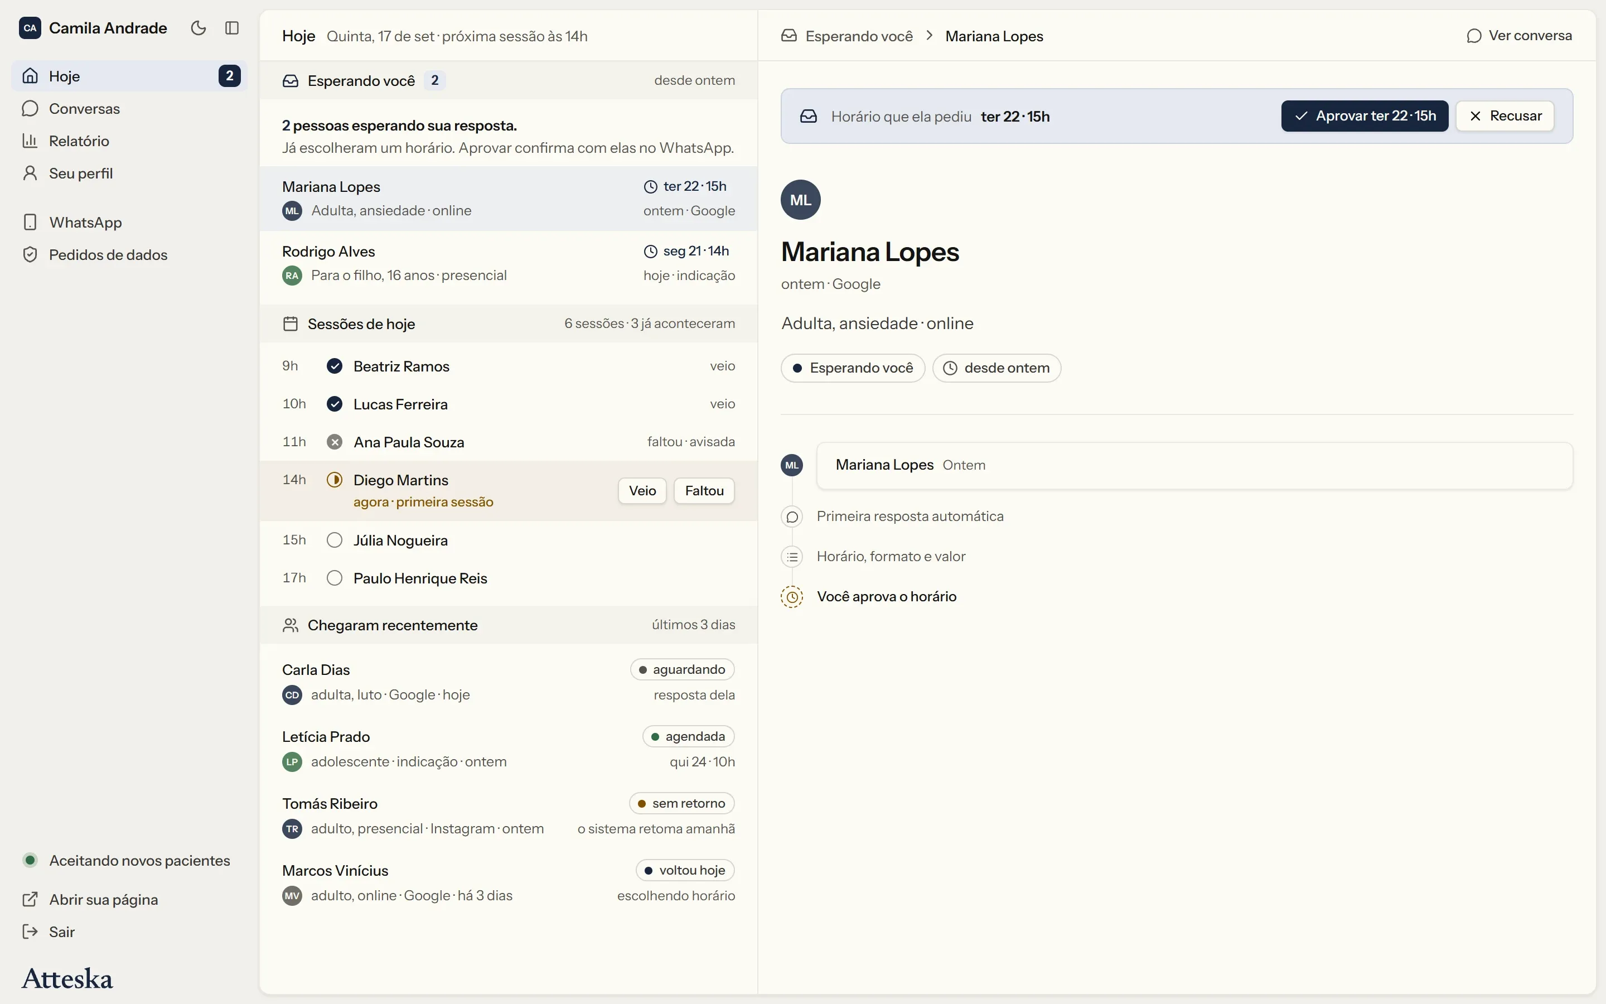
Task: Approve the ter 22 · 15h slot
Action: [1365, 116]
